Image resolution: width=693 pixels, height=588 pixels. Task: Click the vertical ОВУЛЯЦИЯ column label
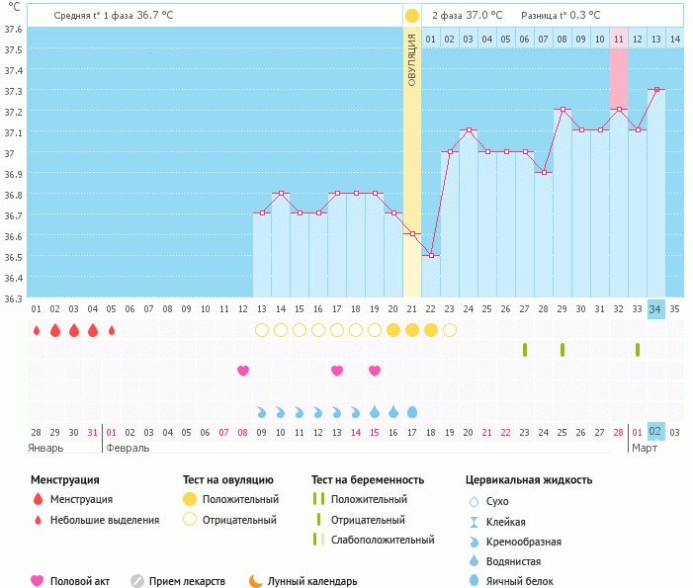point(411,61)
